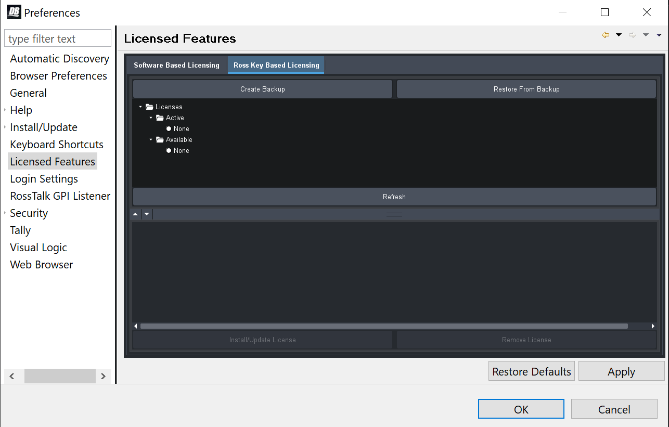Image resolution: width=669 pixels, height=427 pixels.
Task: Click the Available folder icon
Action: click(x=160, y=139)
